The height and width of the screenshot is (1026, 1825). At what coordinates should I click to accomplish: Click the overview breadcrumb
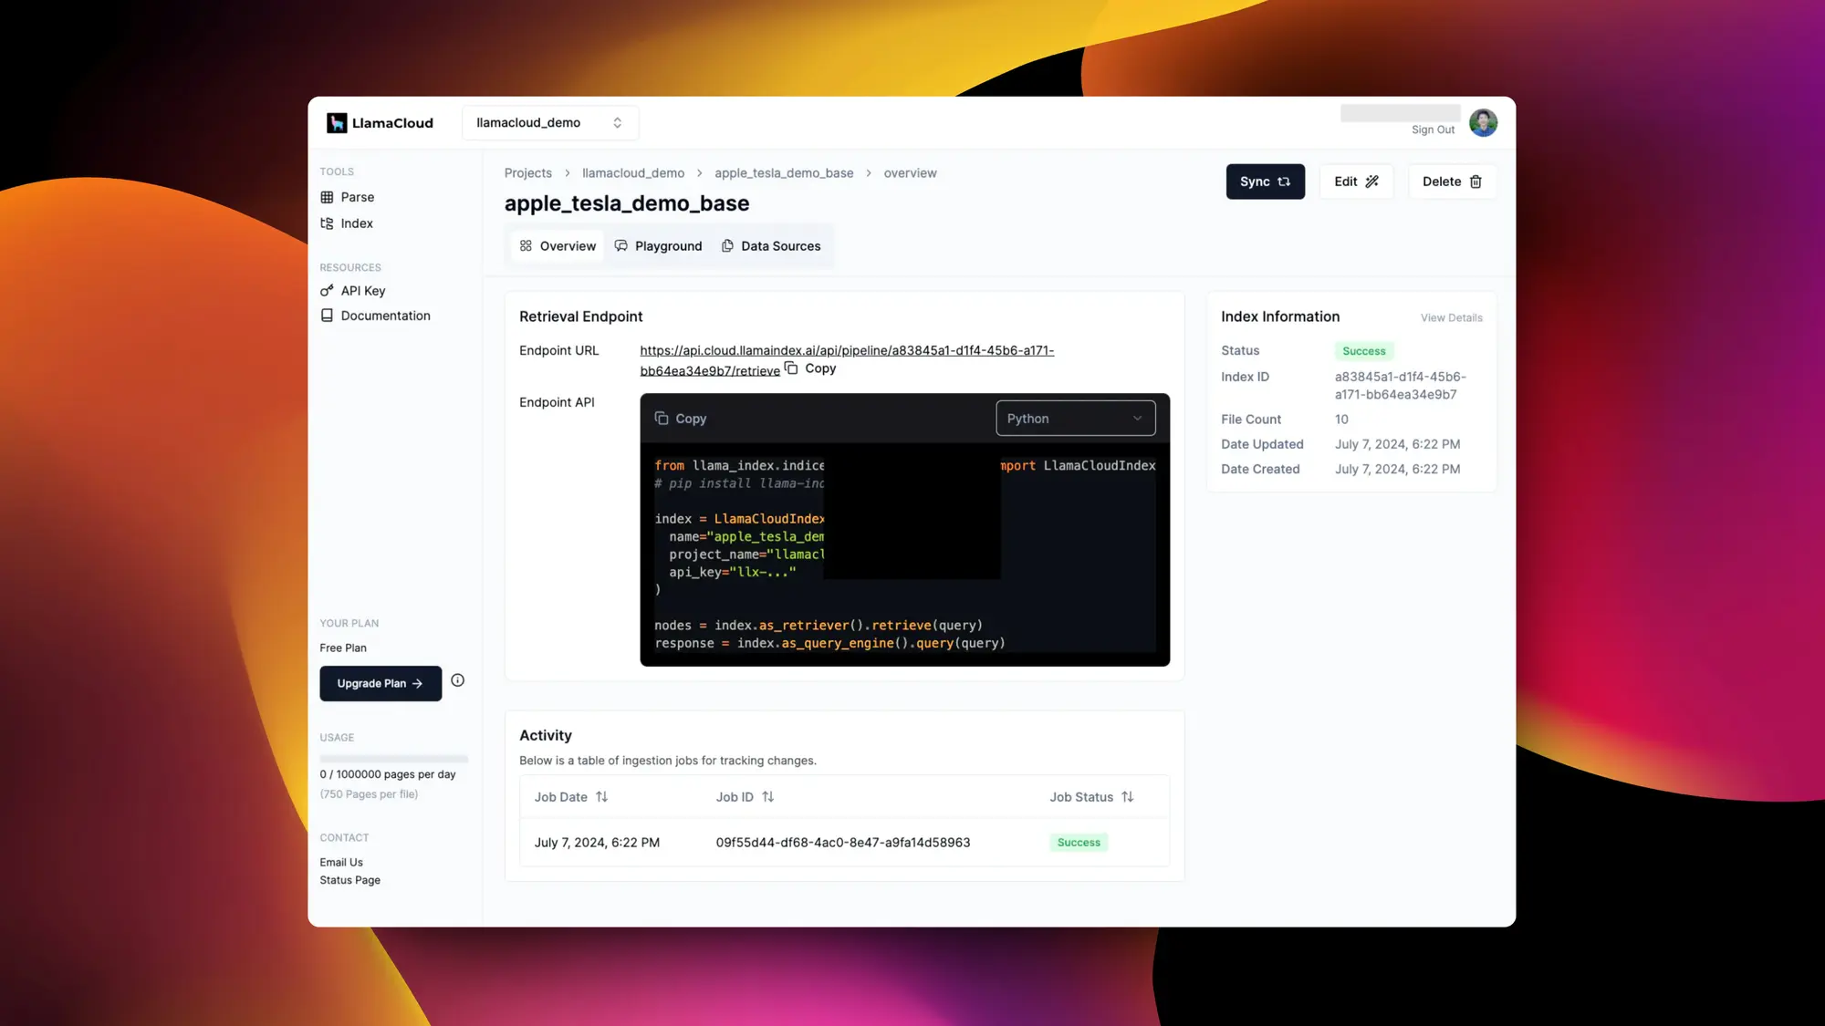pyautogui.click(x=910, y=173)
